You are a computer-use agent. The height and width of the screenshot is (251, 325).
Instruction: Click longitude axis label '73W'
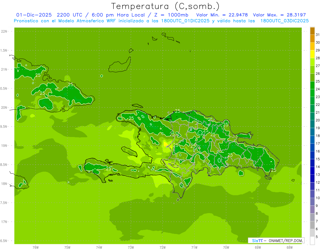pyautogui.click(x=131, y=247)
